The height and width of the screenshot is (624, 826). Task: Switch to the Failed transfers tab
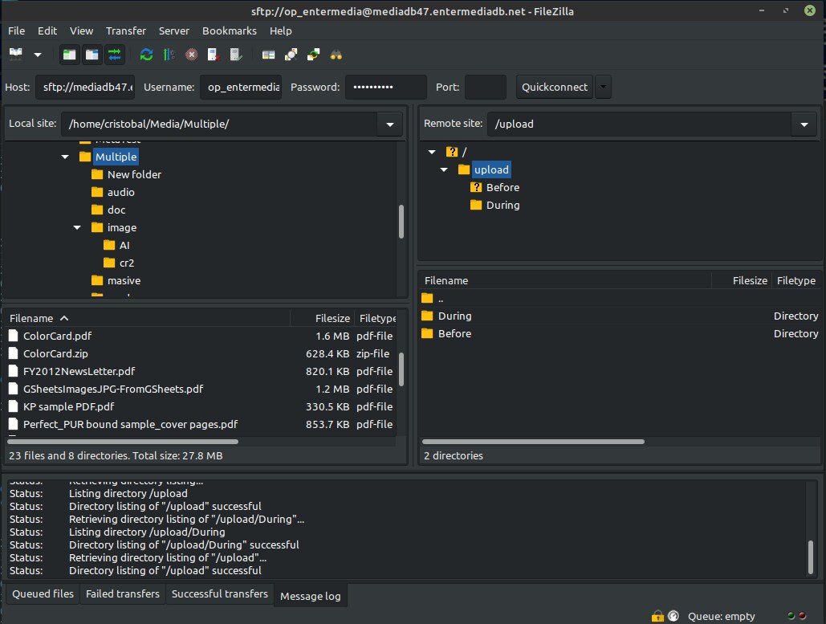[x=123, y=594]
